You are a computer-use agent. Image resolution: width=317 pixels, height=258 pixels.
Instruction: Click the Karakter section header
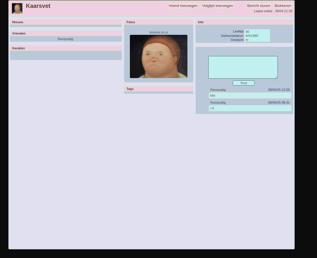[x=66, y=48]
